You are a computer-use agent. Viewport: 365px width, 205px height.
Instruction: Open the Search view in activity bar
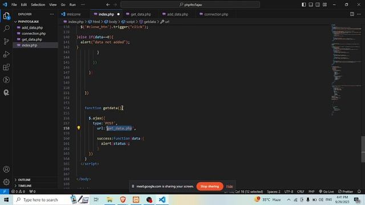(x=6, y=28)
